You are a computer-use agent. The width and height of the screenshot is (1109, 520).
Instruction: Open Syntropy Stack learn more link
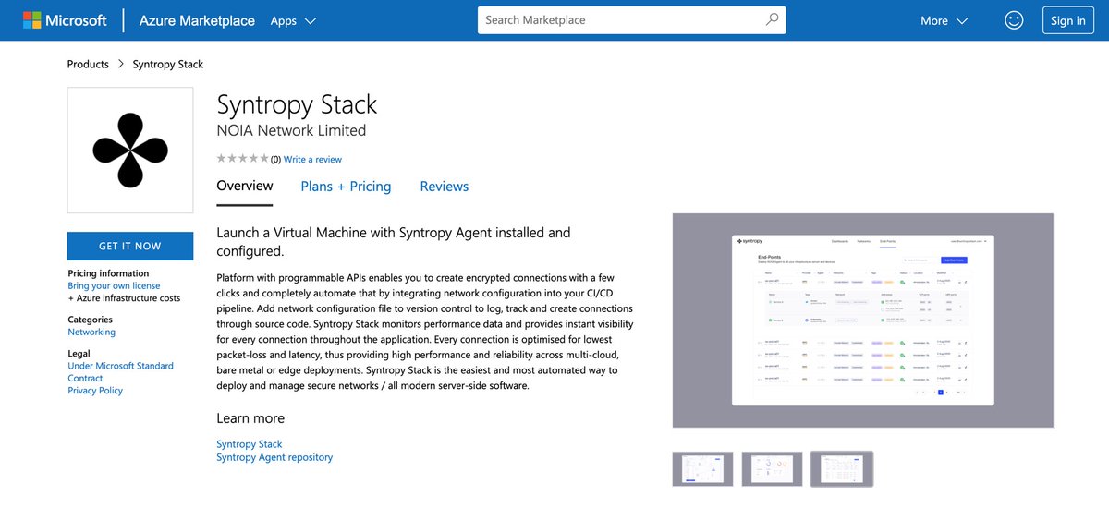250,444
